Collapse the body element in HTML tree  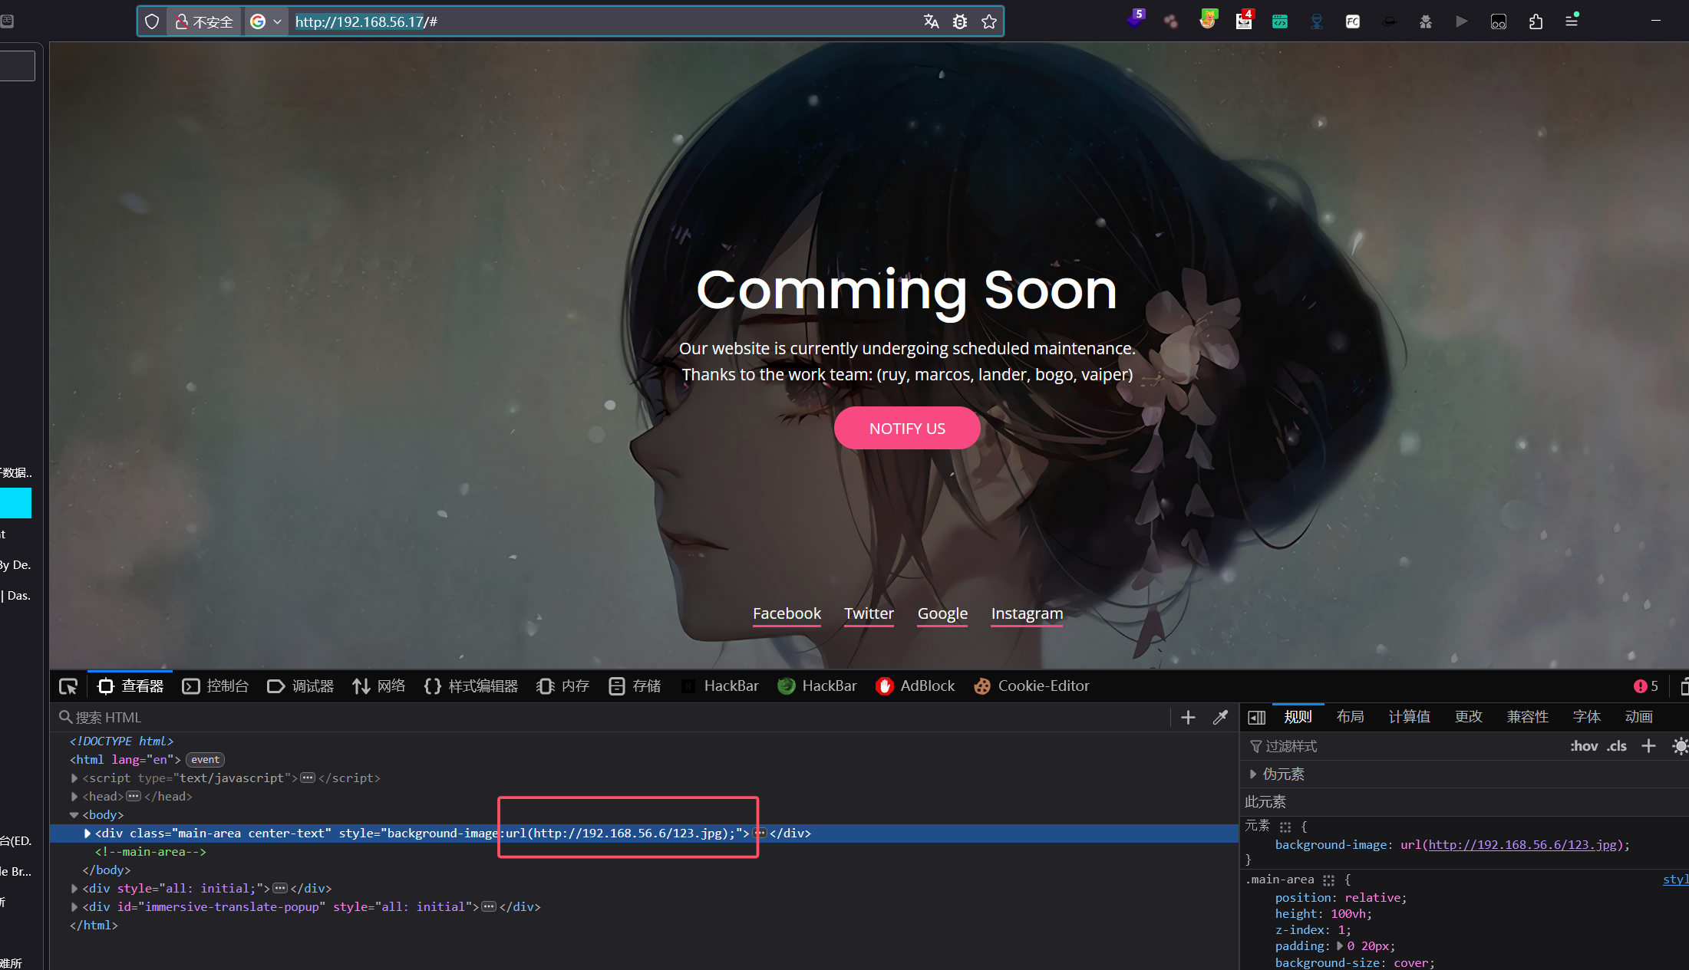(74, 814)
